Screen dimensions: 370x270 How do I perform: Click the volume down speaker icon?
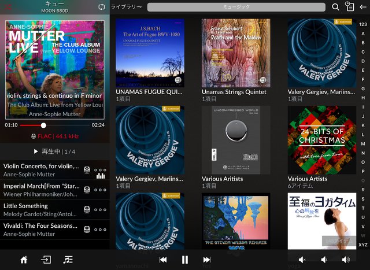click(x=324, y=260)
